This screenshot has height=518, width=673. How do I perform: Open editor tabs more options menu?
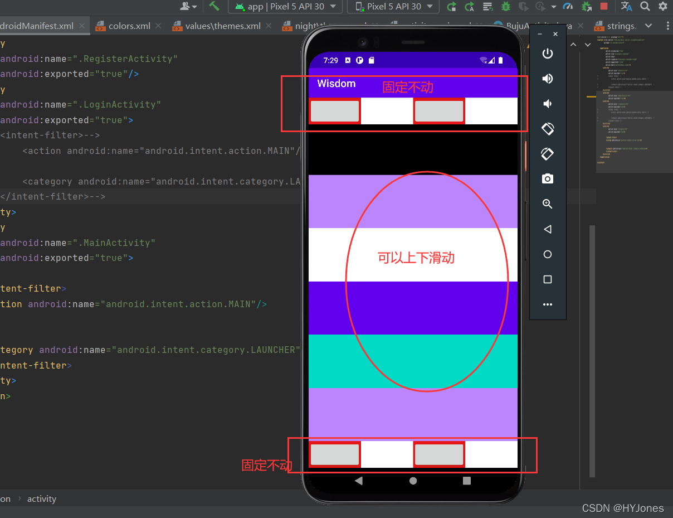669,26
